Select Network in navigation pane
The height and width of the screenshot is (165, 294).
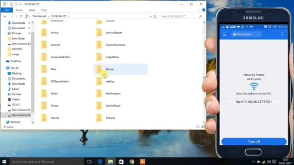click(15, 122)
